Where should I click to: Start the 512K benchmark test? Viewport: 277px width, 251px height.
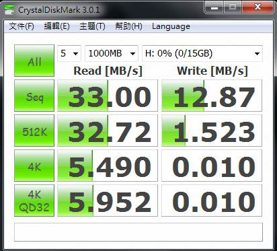click(x=34, y=131)
